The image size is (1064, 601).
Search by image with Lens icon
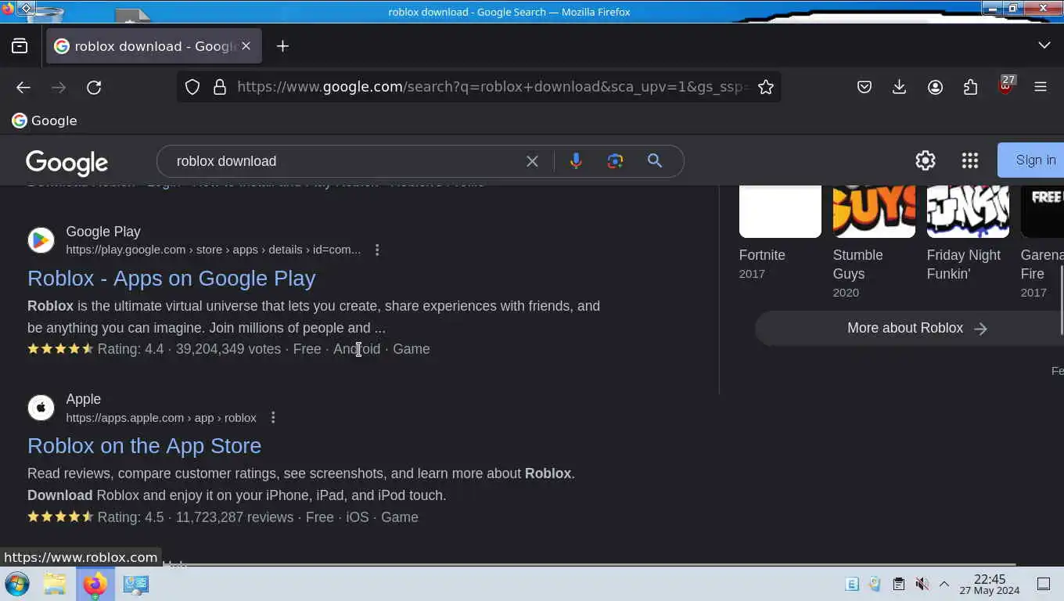pos(615,161)
